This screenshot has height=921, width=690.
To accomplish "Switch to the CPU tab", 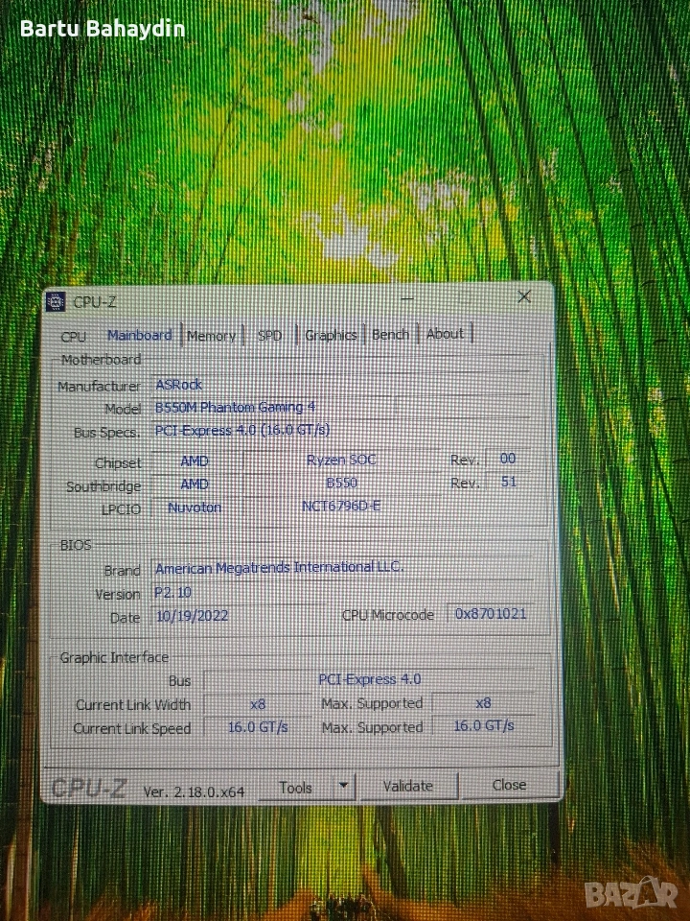I will (x=73, y=337).
